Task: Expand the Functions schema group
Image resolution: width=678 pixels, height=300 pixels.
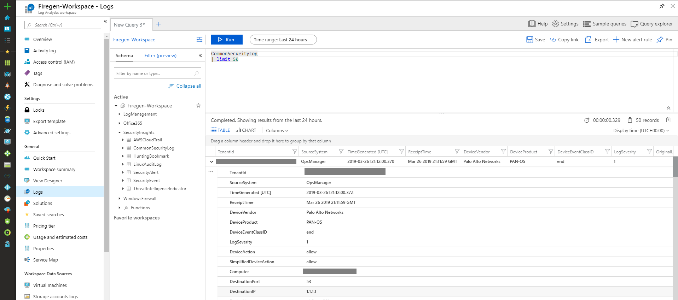Action: tap(119, 208)
